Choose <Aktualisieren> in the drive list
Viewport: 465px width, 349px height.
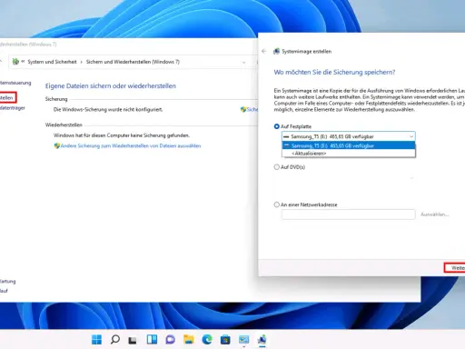pos(349,154)
